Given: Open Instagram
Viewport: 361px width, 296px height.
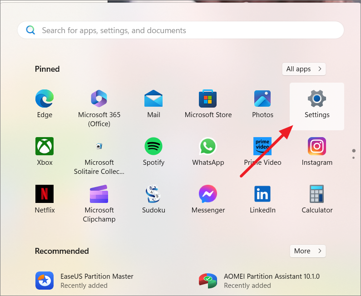Looking at the screenshot, I should click(x=317, y=151).
